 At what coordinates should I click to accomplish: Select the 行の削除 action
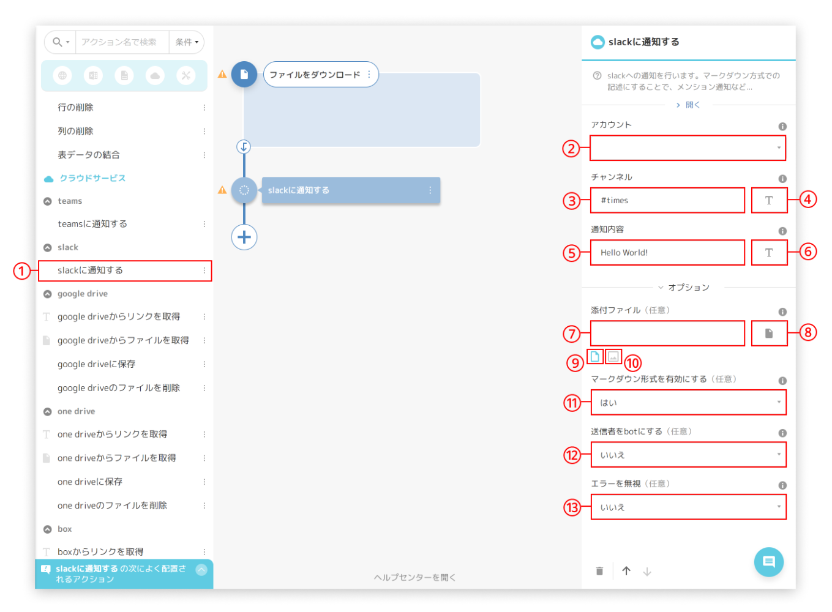(125, 107)
